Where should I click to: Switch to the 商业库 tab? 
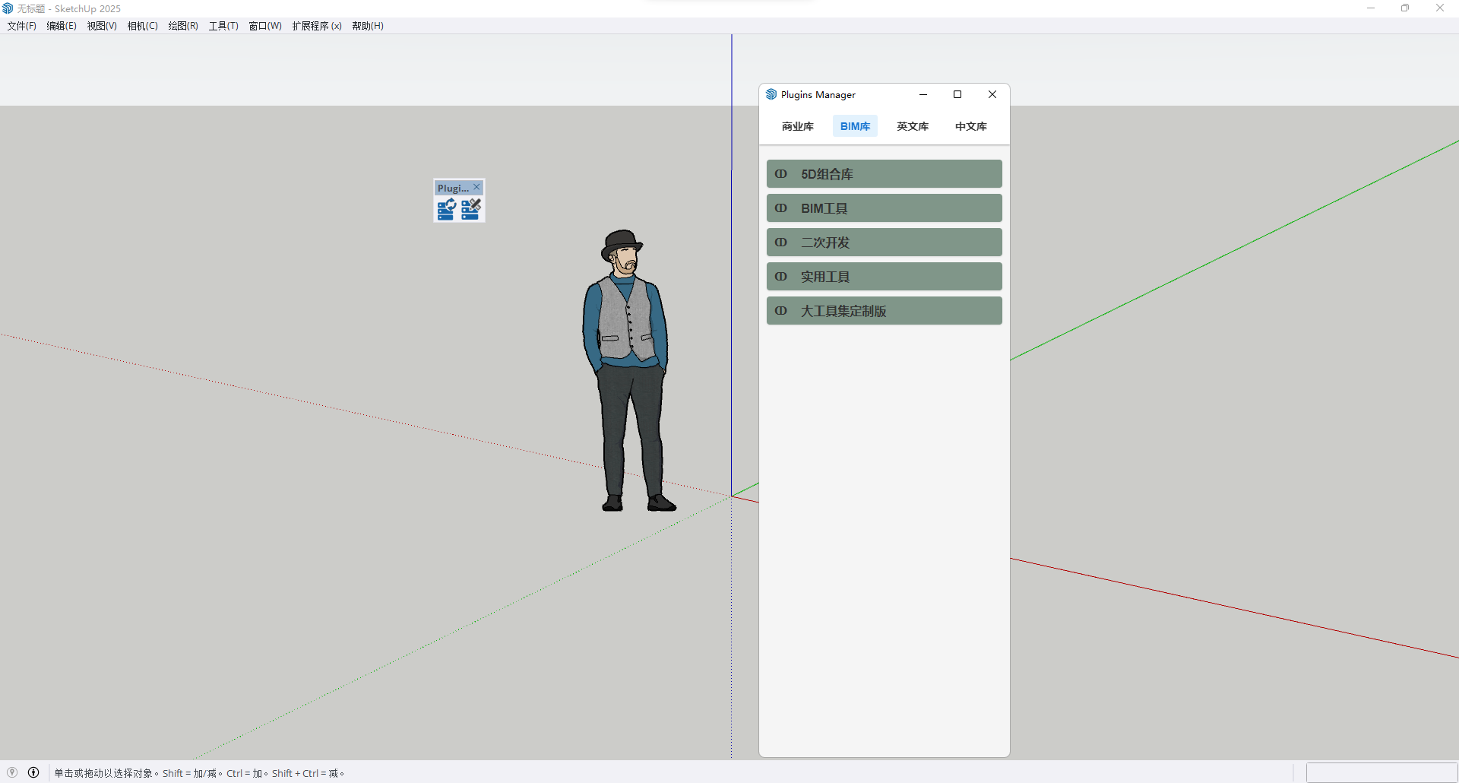tap(797, 126)
